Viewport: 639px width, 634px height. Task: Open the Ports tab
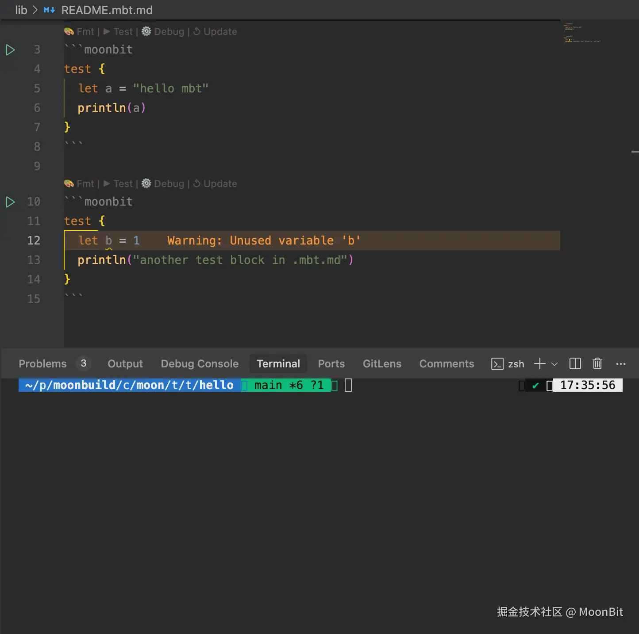tap(331, 364)
